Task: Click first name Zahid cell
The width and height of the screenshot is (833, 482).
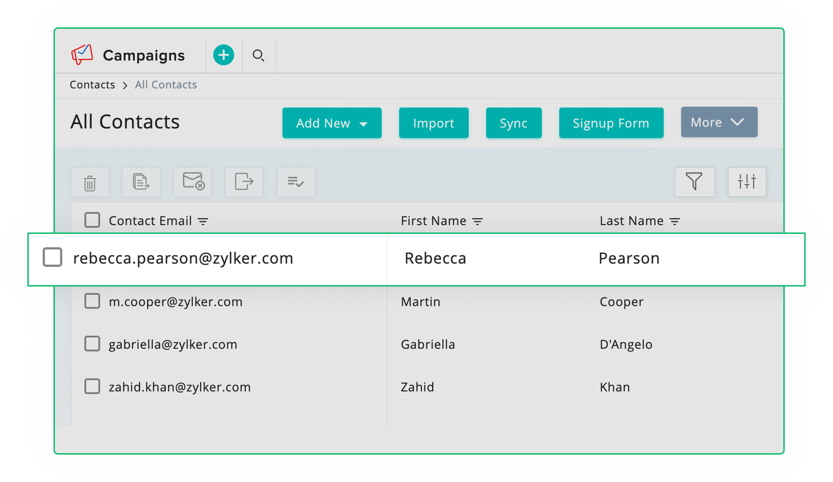Action: pos(418,387)
